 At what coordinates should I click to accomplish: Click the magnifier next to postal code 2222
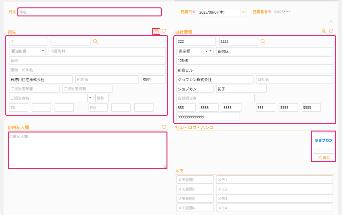tap(263, 41)
